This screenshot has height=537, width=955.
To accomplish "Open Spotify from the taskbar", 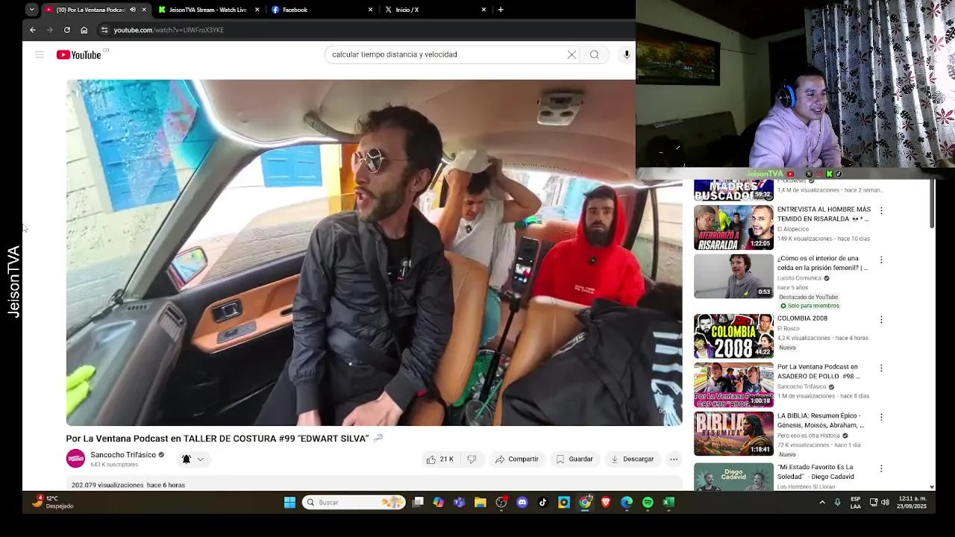I will 648,502.
